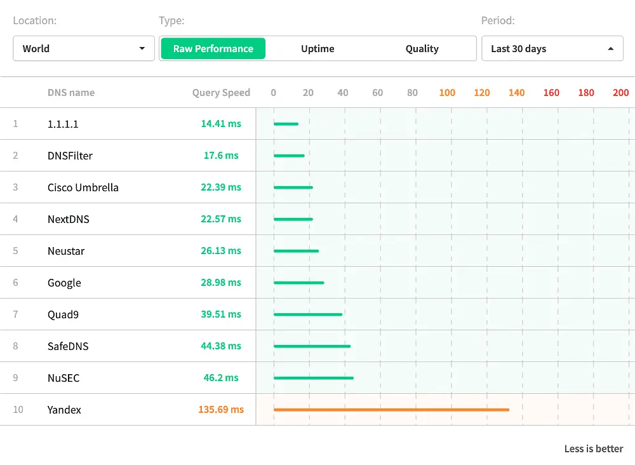Switch to the Quality tab

(x=422, y=49)
